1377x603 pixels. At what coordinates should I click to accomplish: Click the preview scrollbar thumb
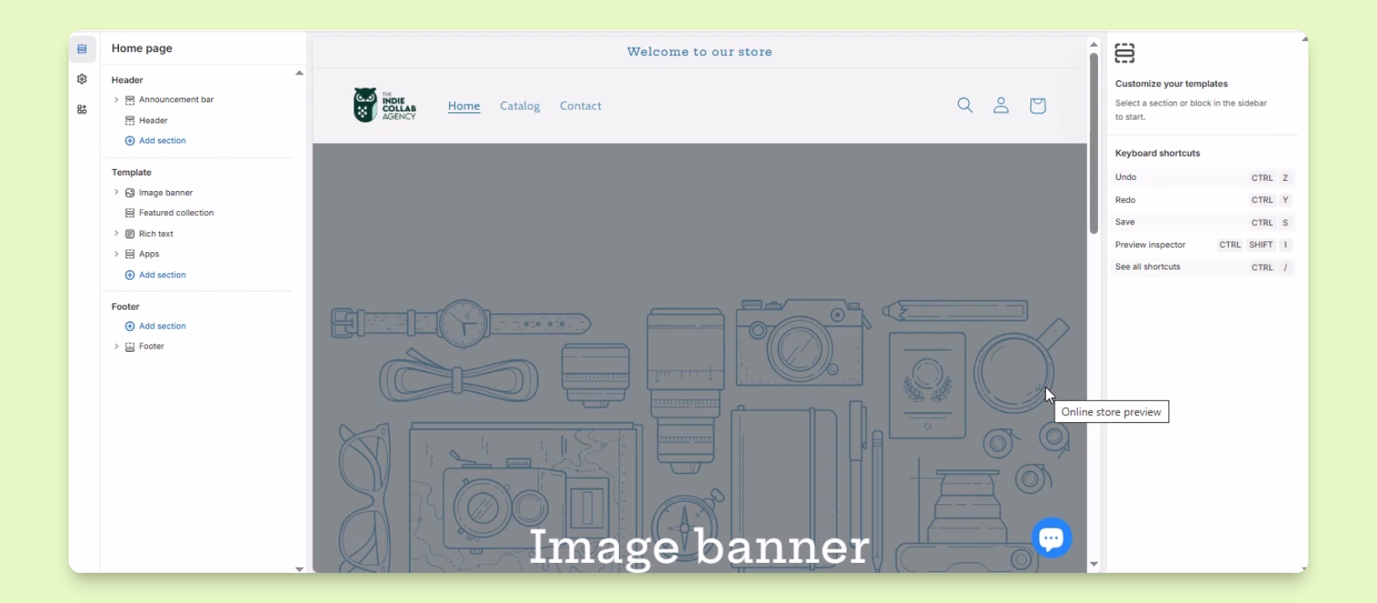(1094, 143)
